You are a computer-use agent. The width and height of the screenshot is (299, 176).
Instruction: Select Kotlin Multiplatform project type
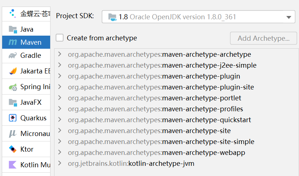coord(26,165)
